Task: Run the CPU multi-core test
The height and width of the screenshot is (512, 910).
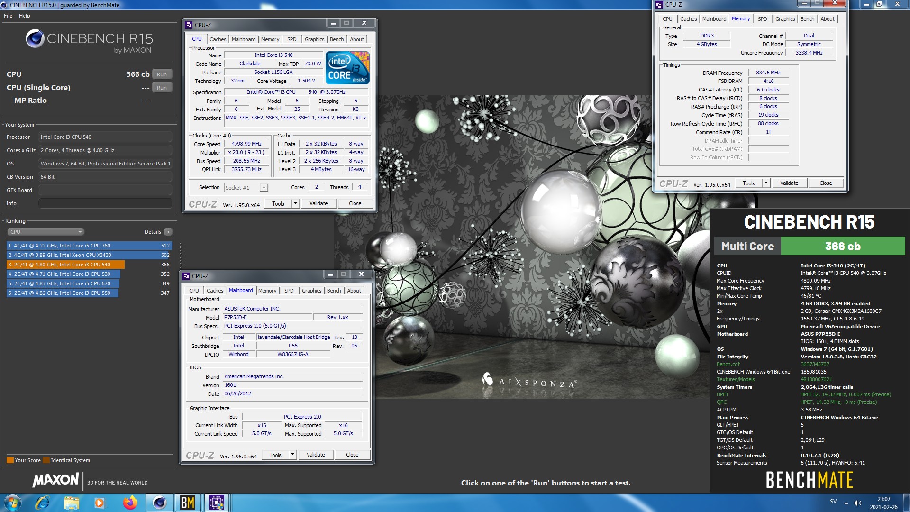Action: coord(162,74)
